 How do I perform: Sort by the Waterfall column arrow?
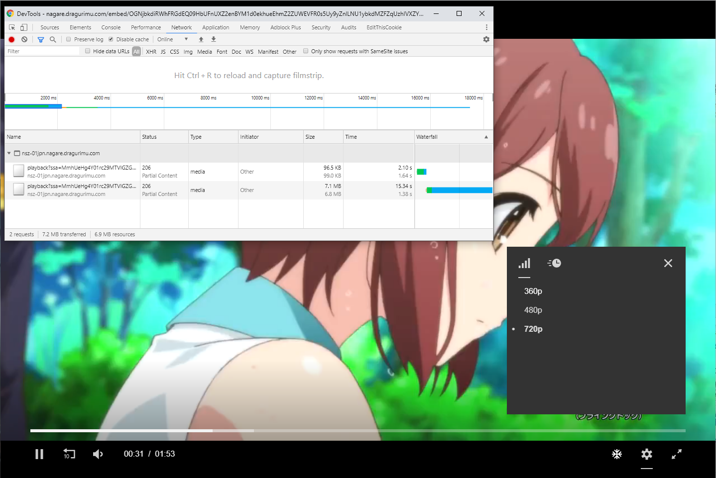[x=486, y=137]
